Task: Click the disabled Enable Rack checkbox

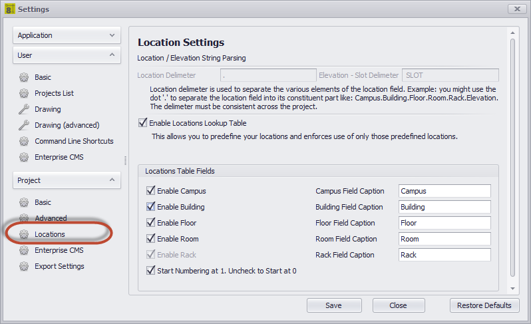Action: 150,254
